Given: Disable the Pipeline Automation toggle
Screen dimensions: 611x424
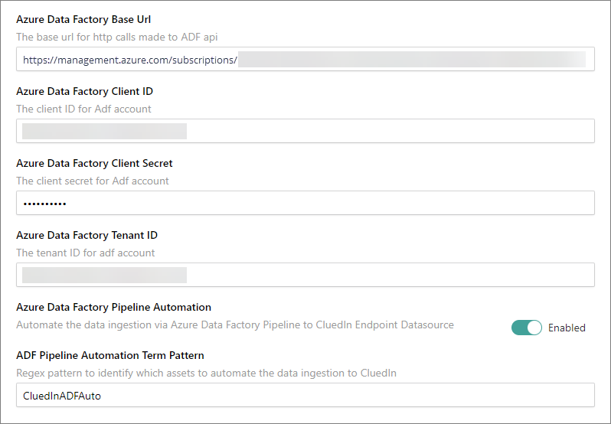Looking at the screenshot, I should pyautogui.click(x=527, y=328).
